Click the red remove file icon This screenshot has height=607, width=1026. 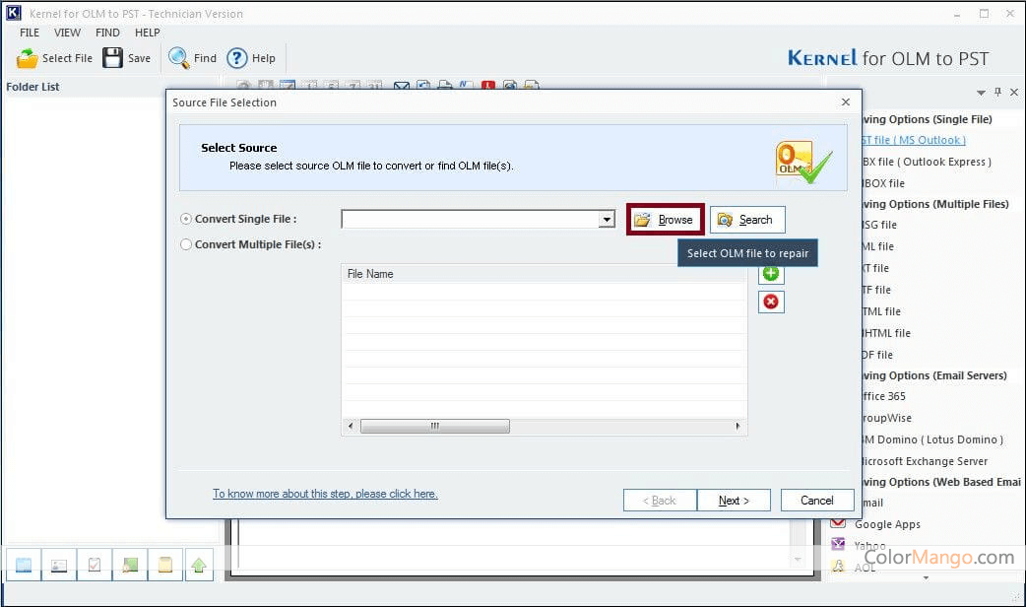[771, 302]
